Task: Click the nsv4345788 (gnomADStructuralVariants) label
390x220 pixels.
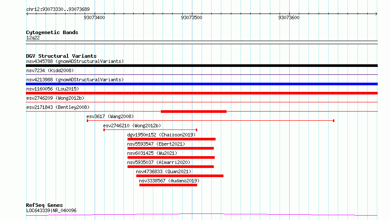Action: pyautogui.click(x=75, y=61)
